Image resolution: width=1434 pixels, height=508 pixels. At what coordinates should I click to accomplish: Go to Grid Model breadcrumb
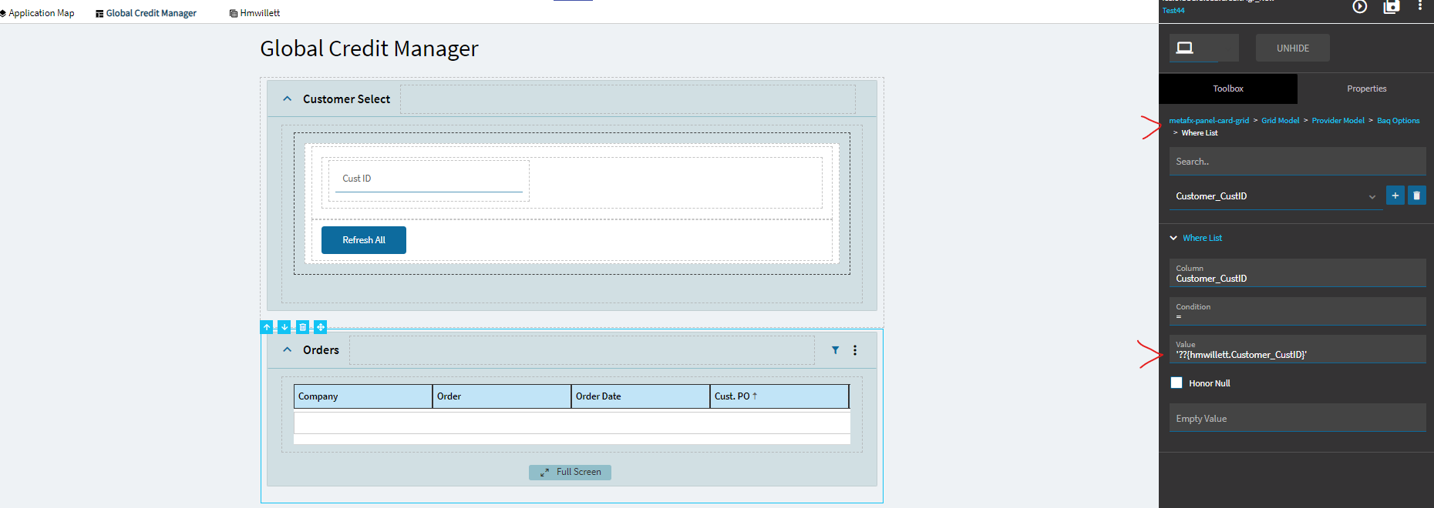click(1280, 120)
